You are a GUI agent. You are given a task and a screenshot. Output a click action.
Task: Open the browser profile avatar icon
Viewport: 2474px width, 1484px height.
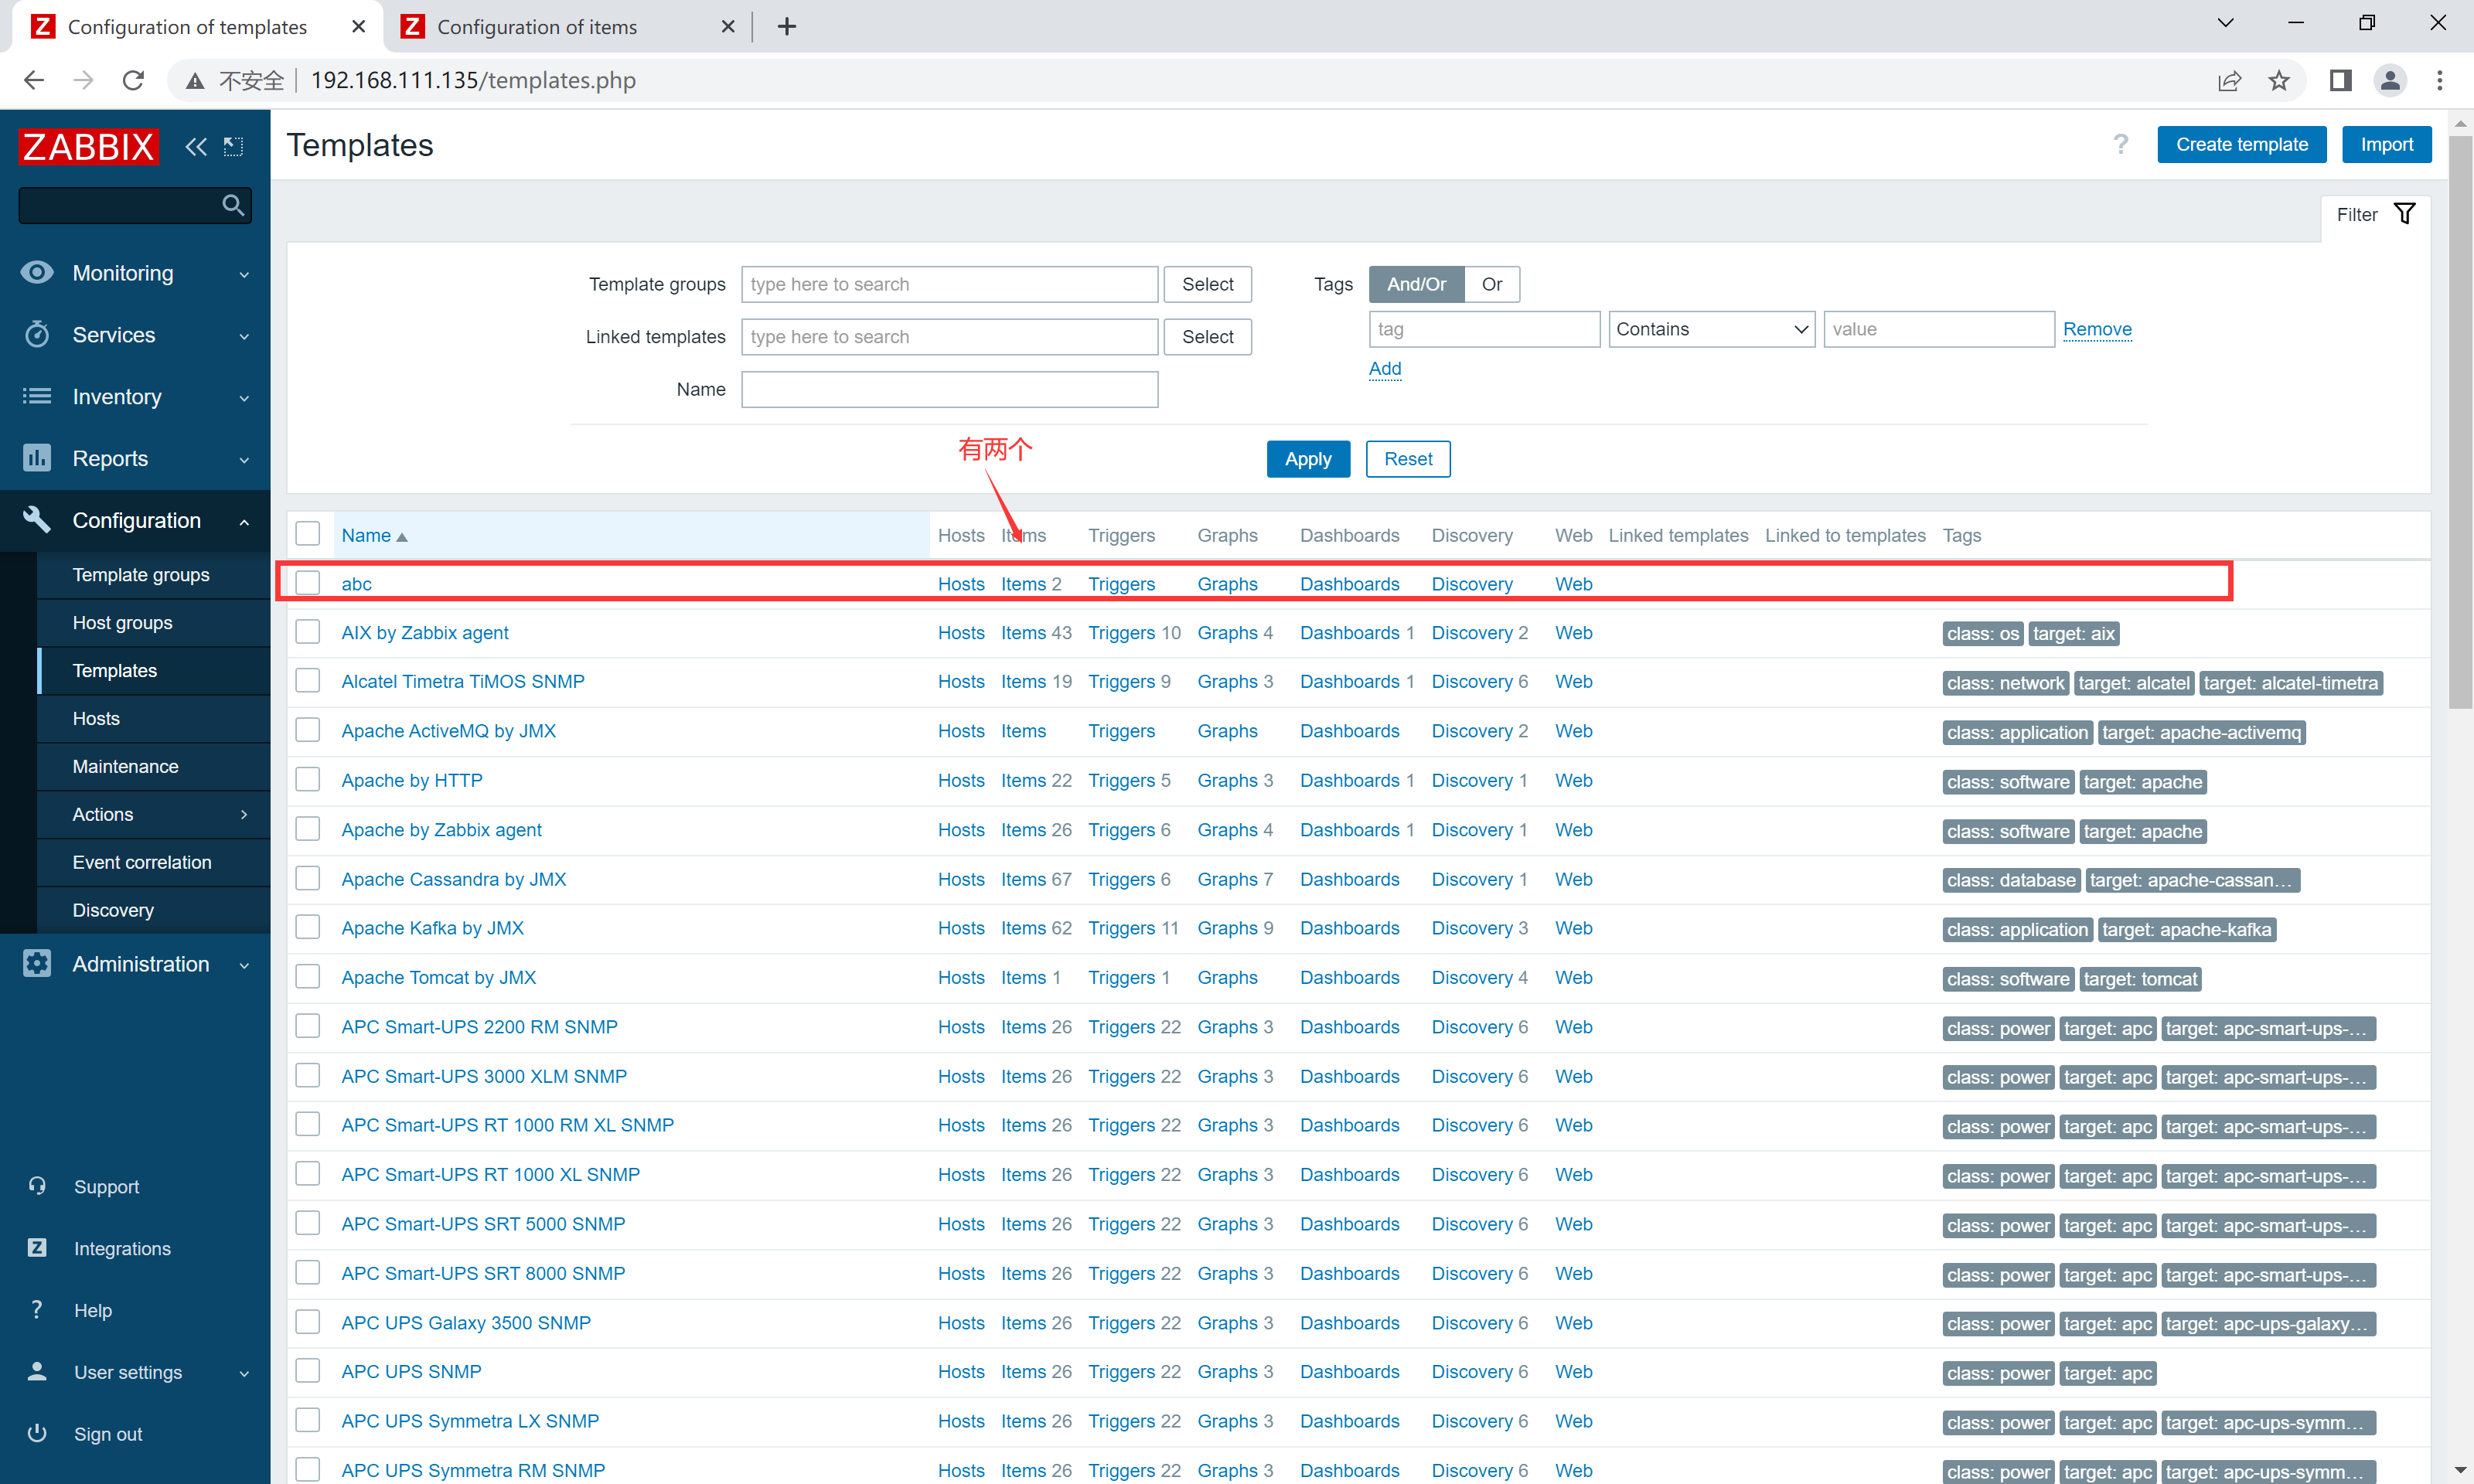pos(2390,80)
